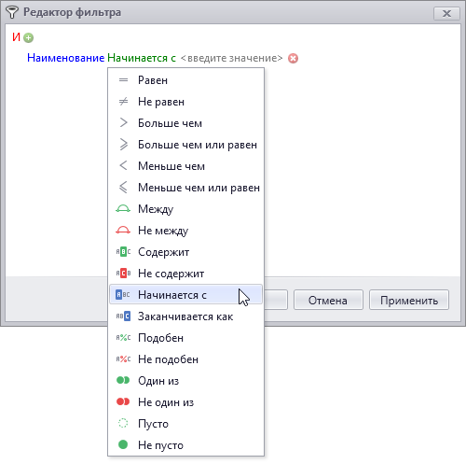The width and height of the screenshot is (466, 464).
Task: Select 'Заканчивается как' menu entry
Action: click(185, 316)
